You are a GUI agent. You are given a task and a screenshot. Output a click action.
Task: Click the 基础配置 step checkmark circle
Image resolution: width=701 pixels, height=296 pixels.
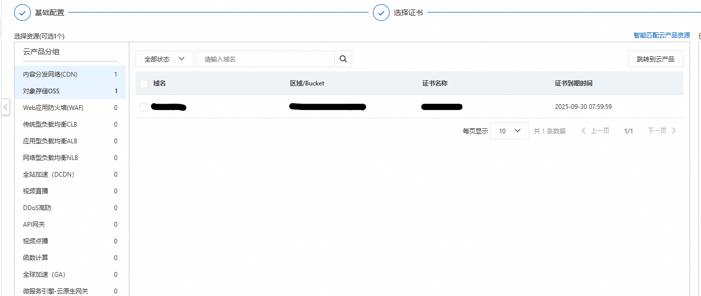[x=22, y=13]
